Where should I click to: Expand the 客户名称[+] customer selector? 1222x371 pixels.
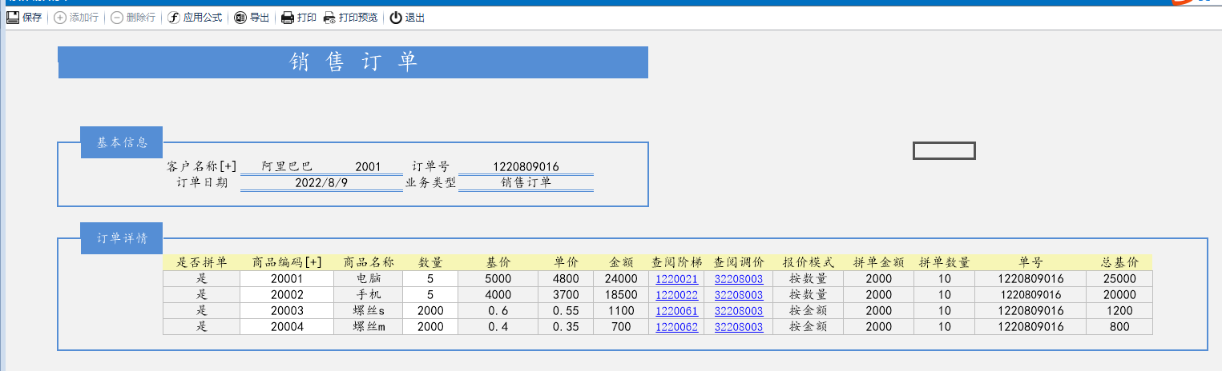coord(202,166)
